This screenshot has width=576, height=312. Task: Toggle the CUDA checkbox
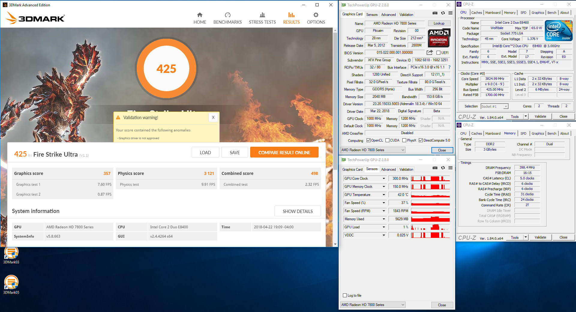click(x=387, y=140)
